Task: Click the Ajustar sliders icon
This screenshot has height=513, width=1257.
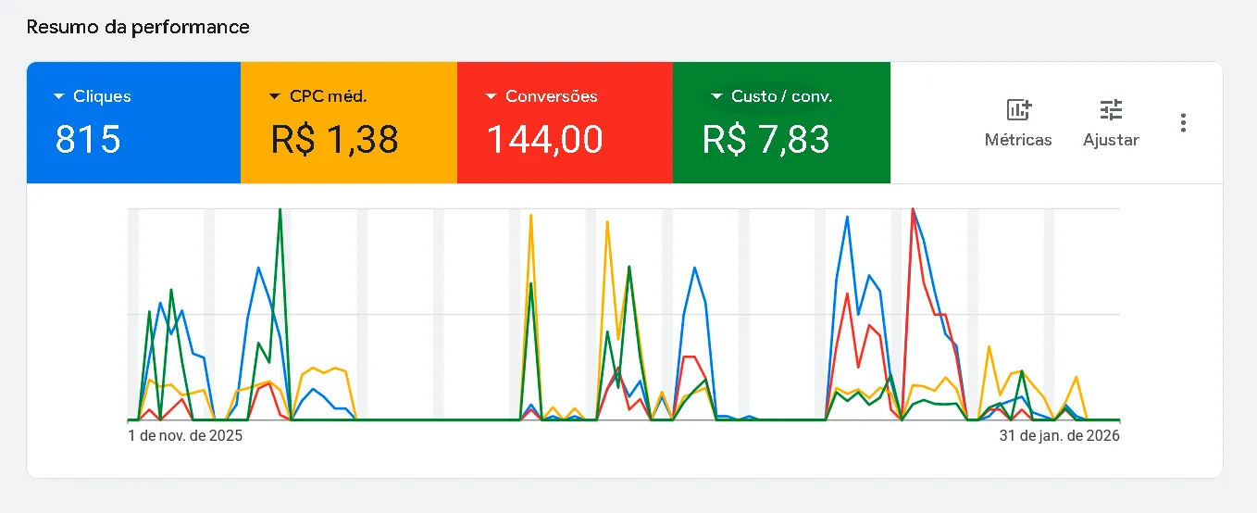Action: click(1111, 110)
